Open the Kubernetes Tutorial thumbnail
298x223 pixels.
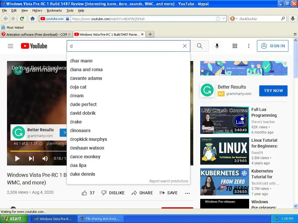(224, 182)
